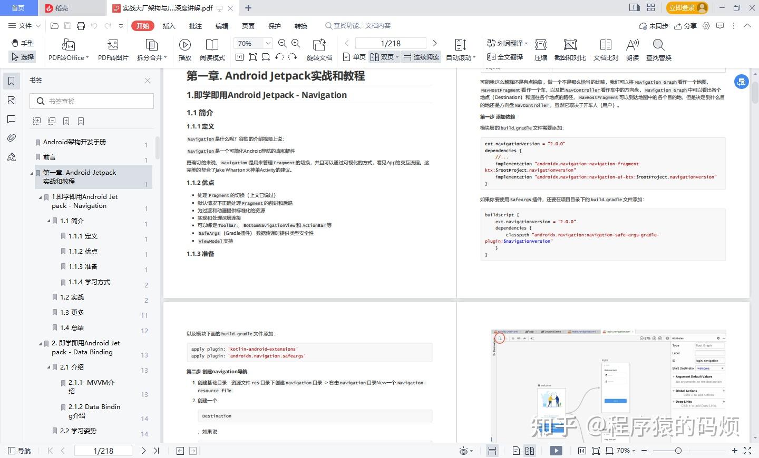Collapse the 第一章 Android Jetpack bookmark node
This screenshot has height=458, width=759.
point(32,173)
